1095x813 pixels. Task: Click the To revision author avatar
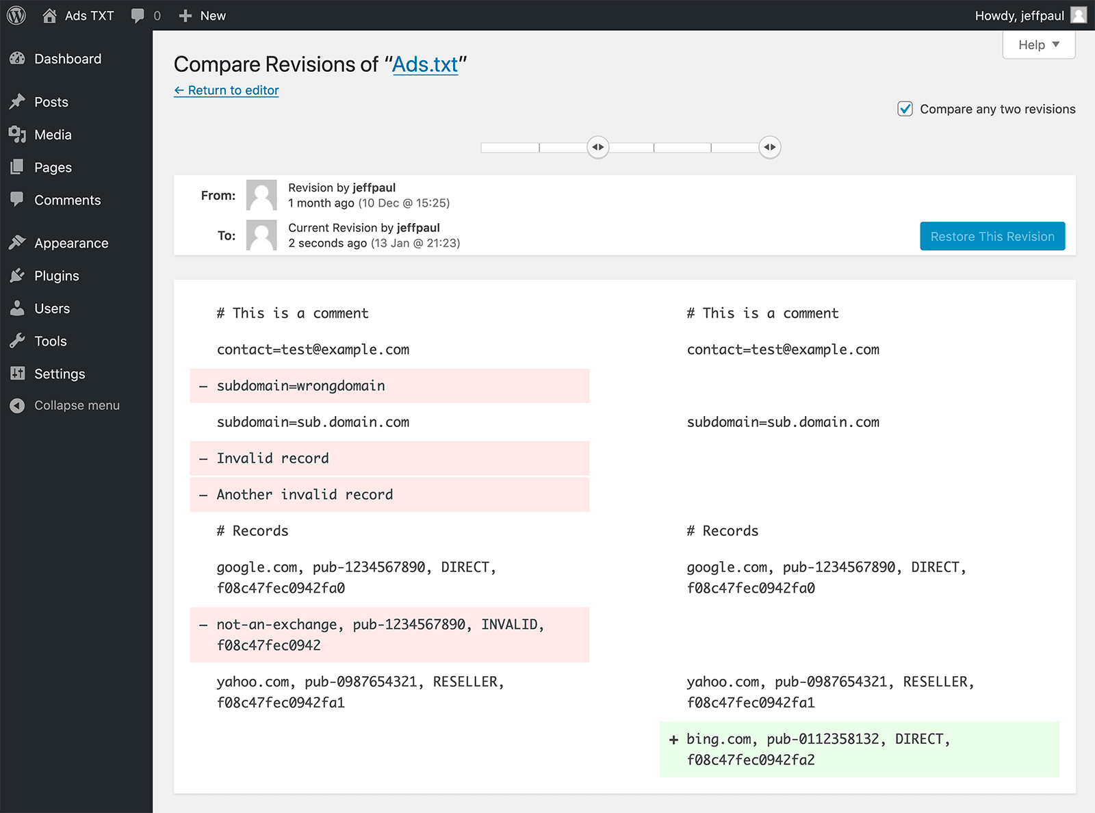261,235
